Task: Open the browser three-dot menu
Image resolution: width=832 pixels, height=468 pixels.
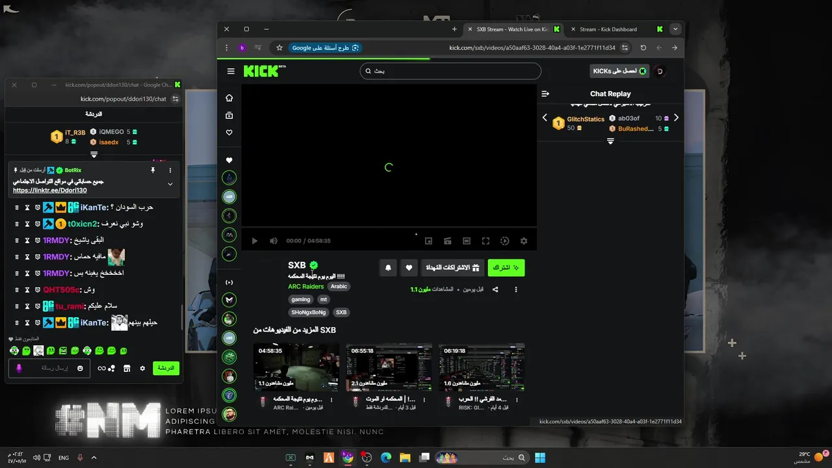Action: tap(226, 47)
